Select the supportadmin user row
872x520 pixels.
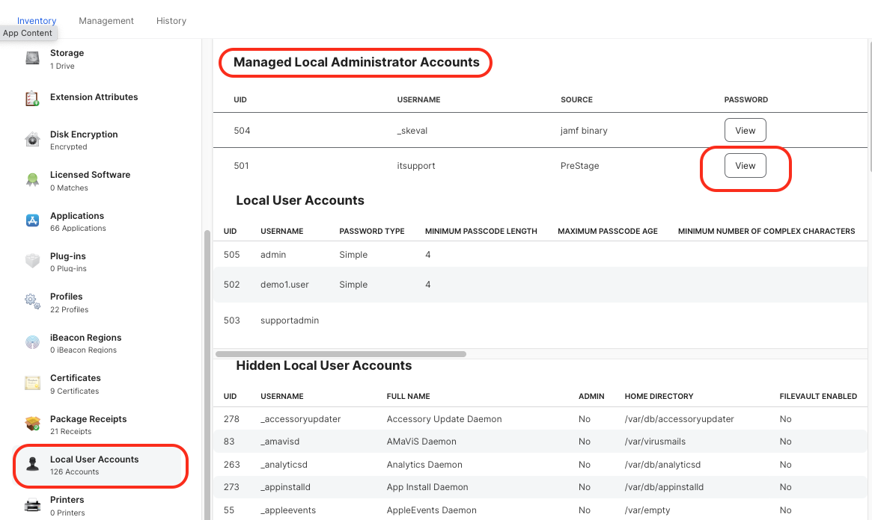[x=540, y=321]
